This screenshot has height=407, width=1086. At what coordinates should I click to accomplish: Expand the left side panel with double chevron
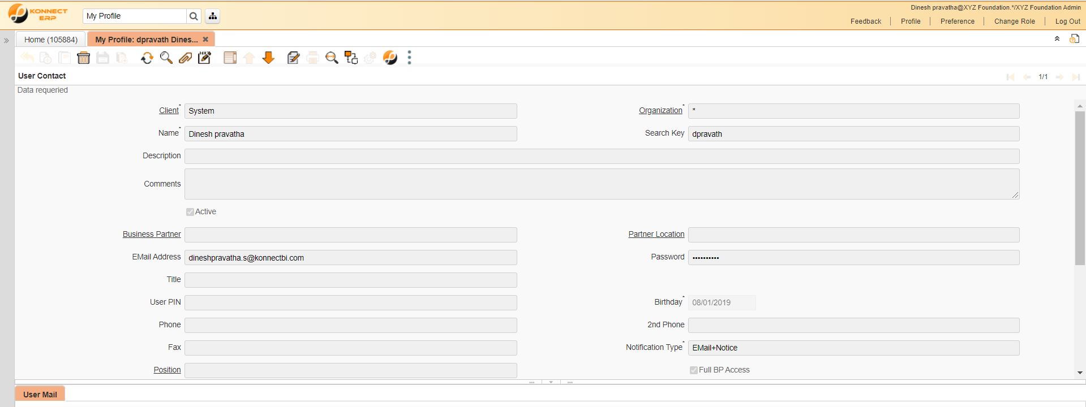pos(7,41)
